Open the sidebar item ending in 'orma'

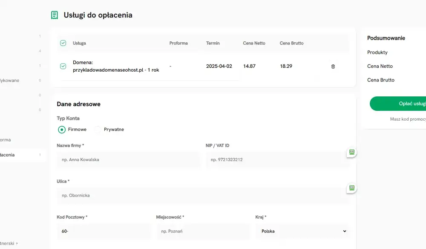coord(6,140)
